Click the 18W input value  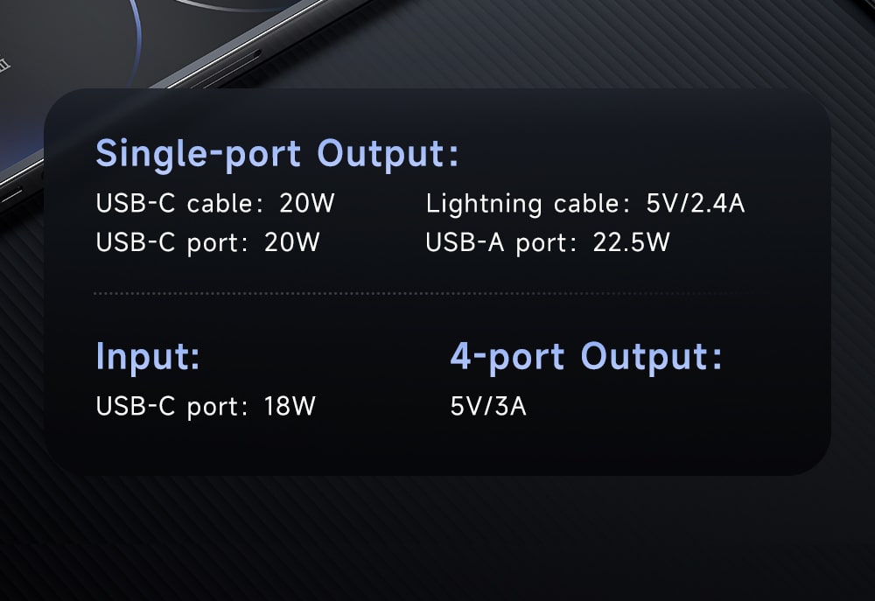point(289,407)
